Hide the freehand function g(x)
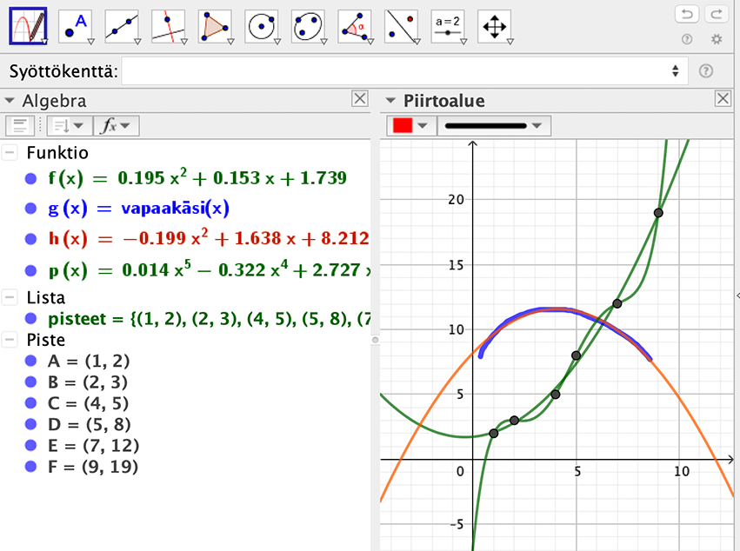The image size is (740, 551). 31,209
